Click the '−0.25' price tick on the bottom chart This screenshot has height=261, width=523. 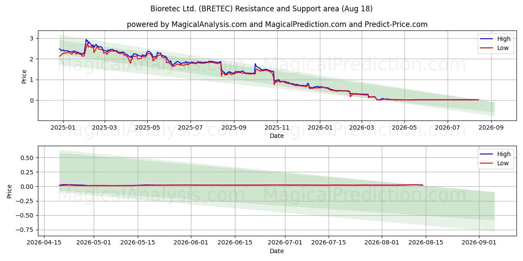pyautogui.click(x=25, y=201)
